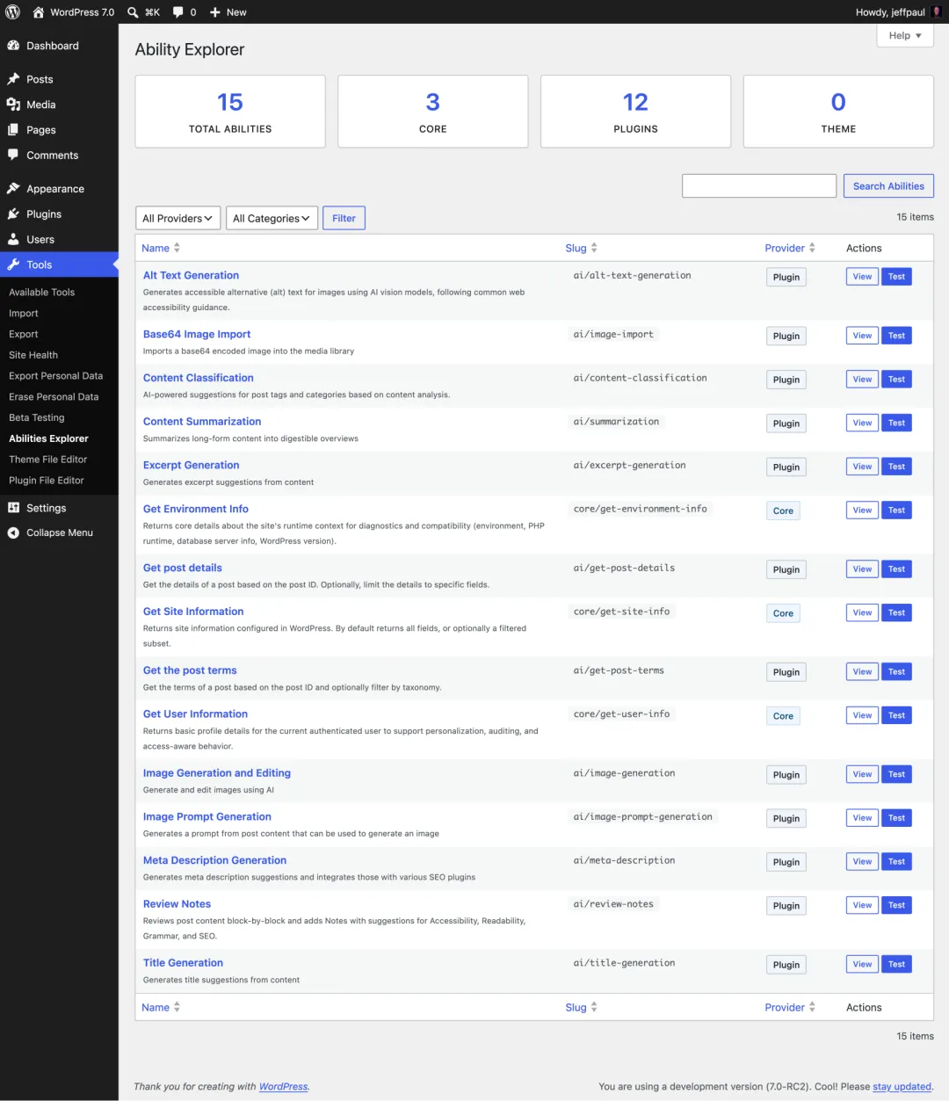Expand the Help panel

click(x=905, y=35)
